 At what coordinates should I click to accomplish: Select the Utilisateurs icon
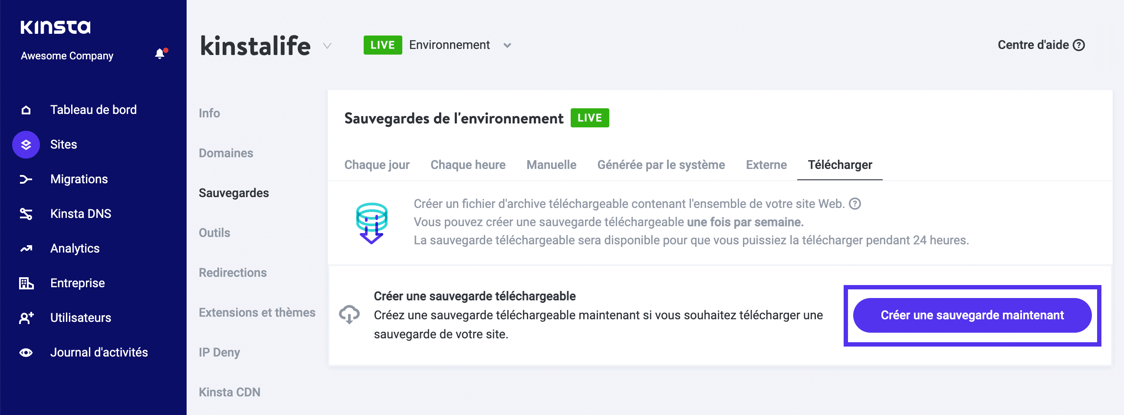[x=26, y=318]
